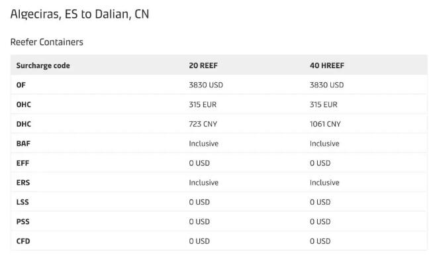Select the DHC surcharge row label
The image size is (435, 259).
click(24, 124)
